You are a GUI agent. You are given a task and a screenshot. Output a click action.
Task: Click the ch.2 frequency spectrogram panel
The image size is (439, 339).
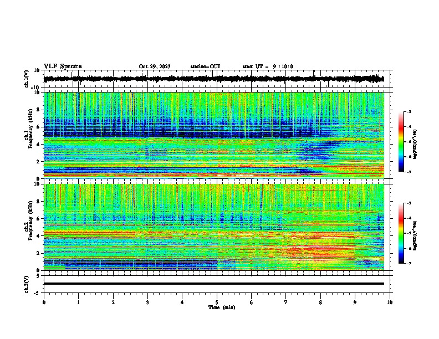(214, 227)
